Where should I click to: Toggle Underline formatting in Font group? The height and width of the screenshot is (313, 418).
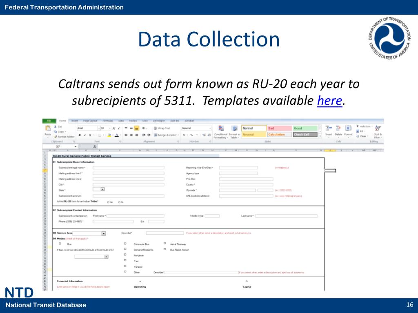(90, 135)
